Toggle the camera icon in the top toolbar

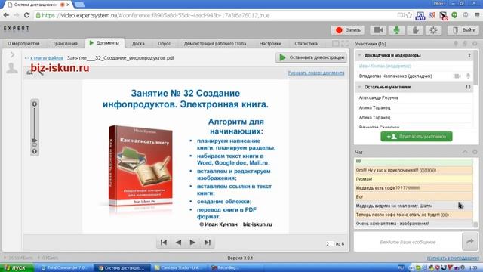378,30
